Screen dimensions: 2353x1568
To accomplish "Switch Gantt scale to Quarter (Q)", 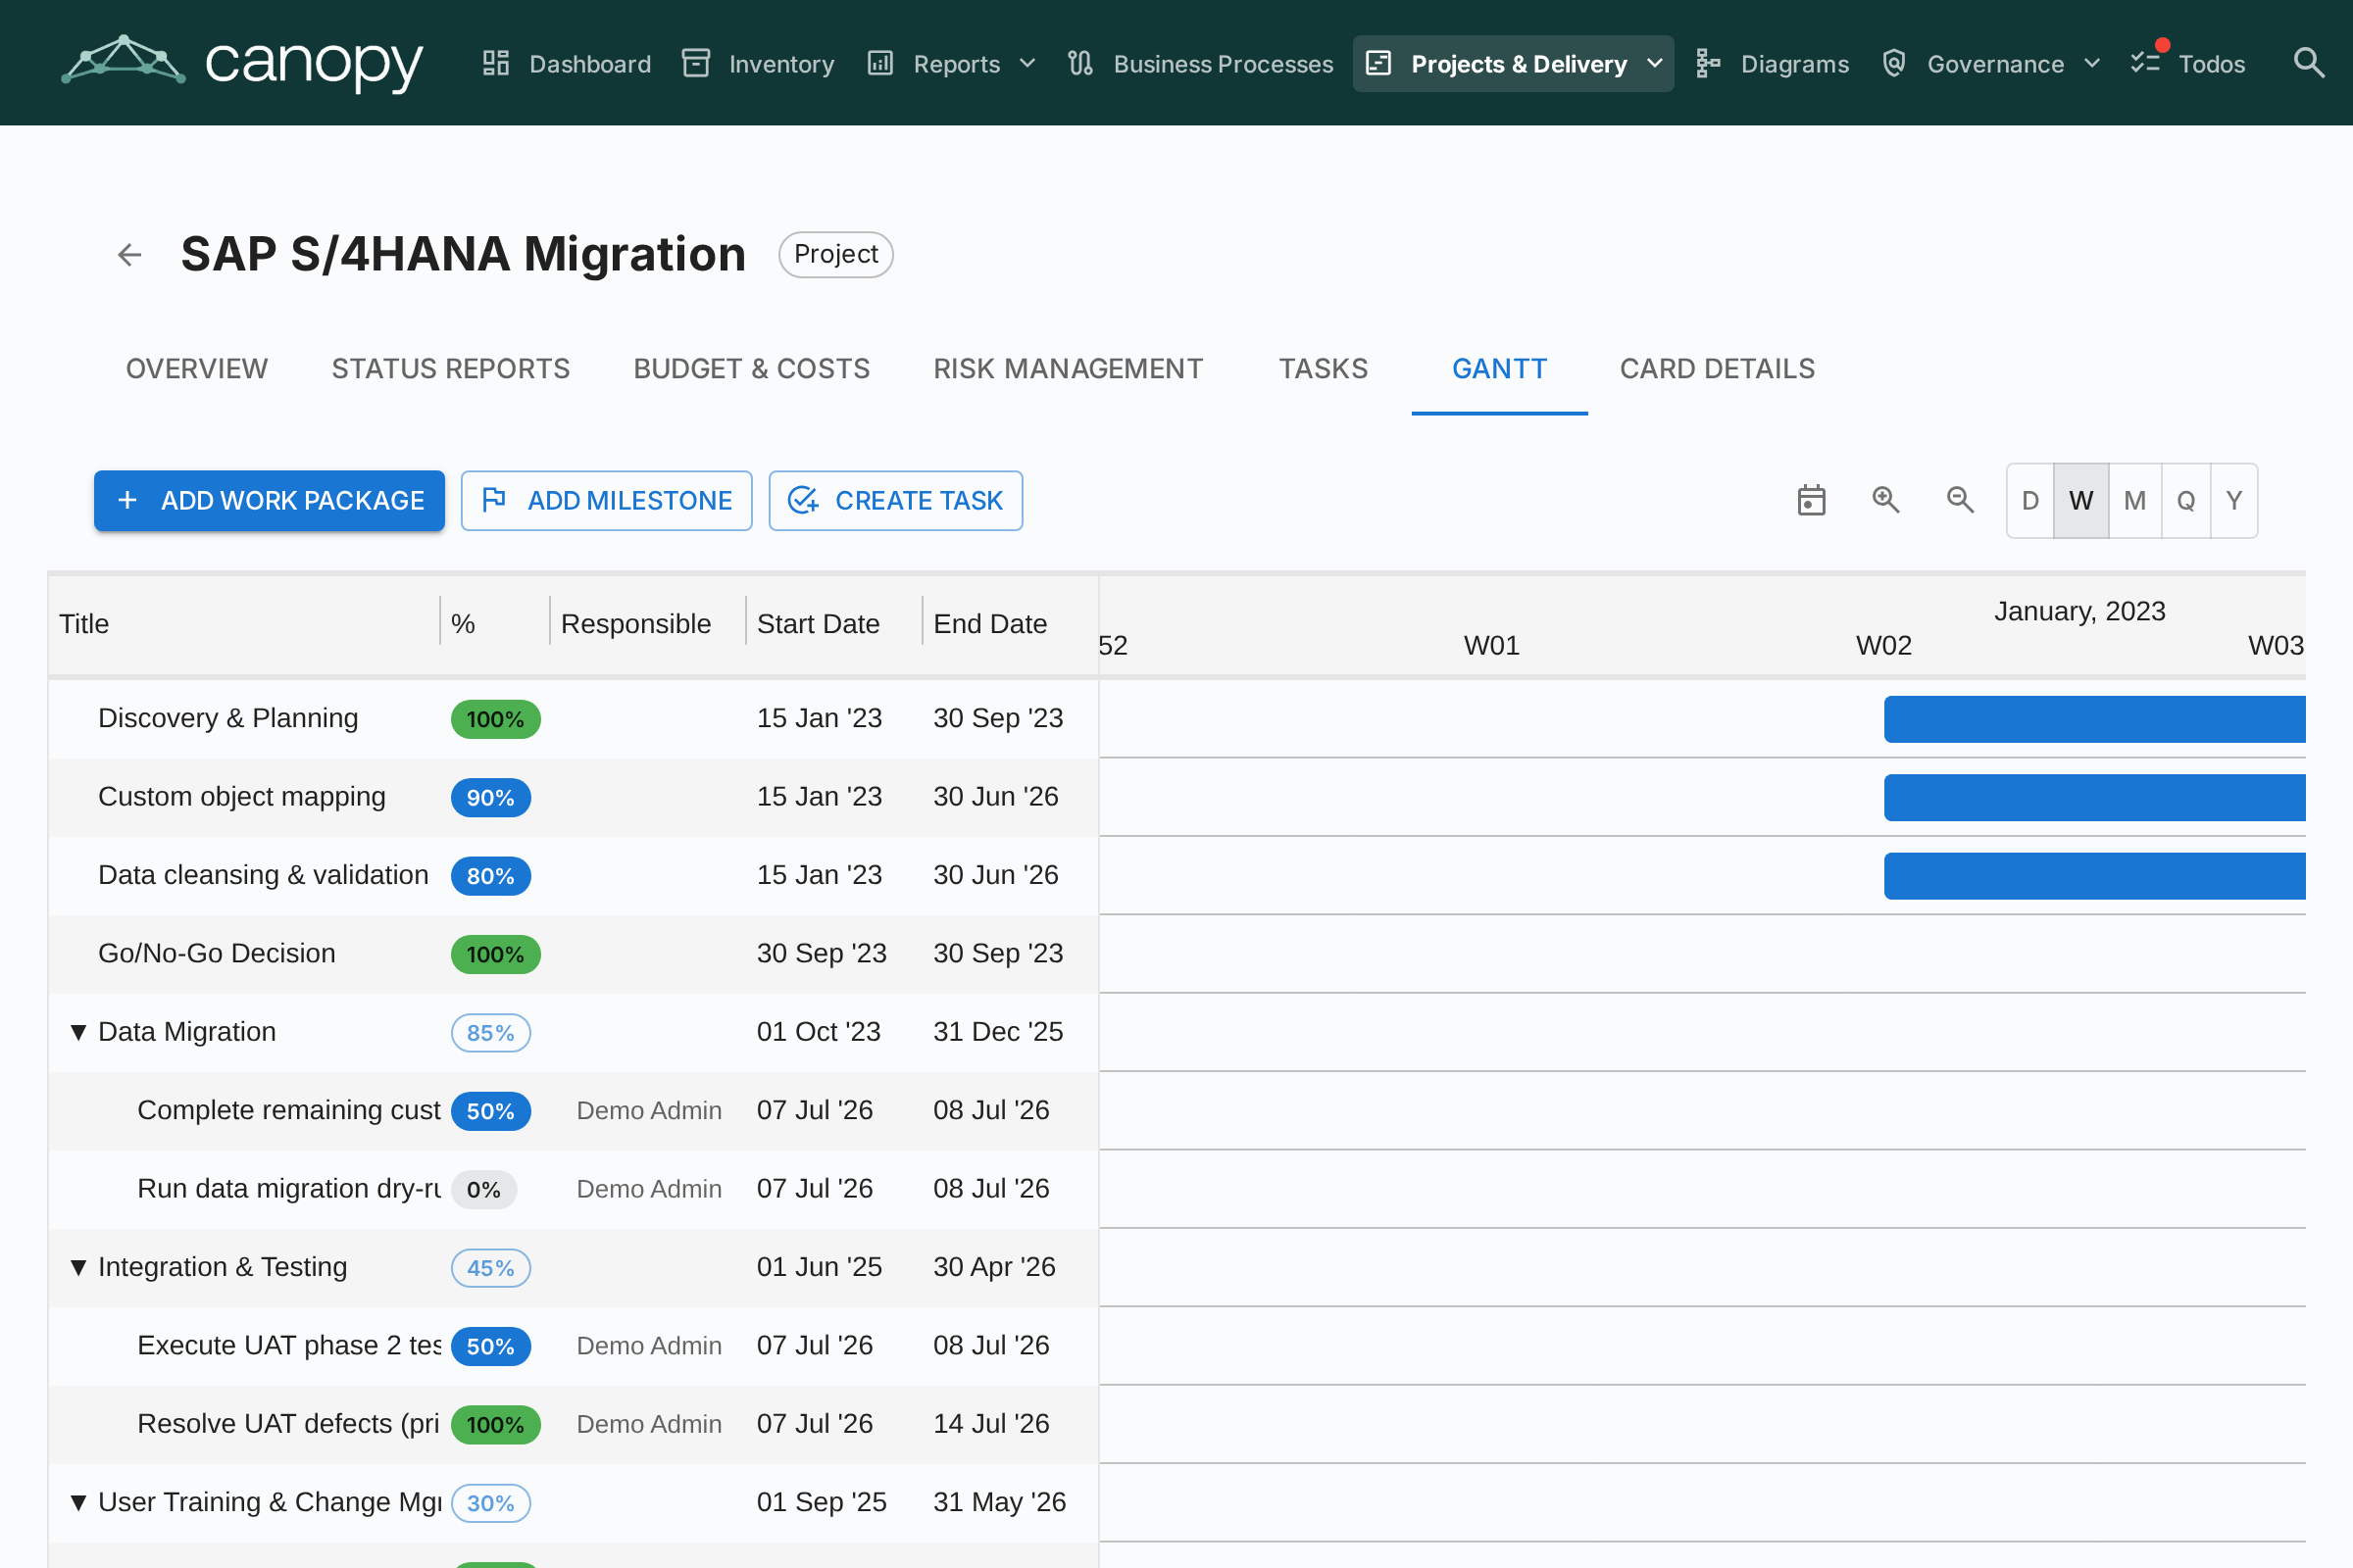I will (2186, 501).
